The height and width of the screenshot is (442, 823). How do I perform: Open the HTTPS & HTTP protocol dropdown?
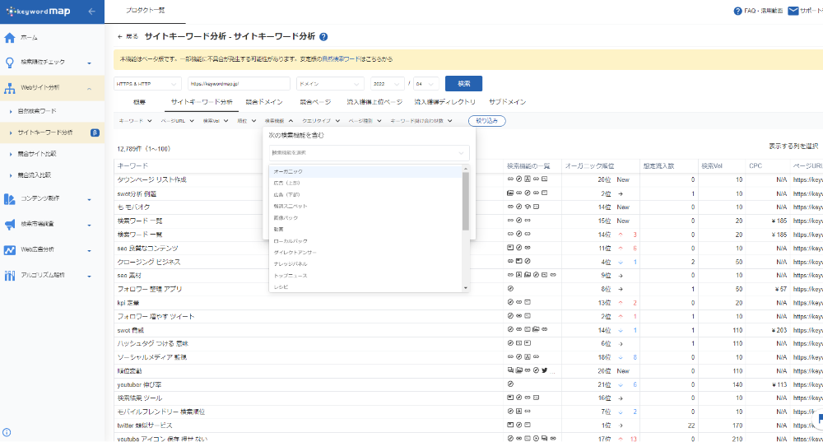click(147, 84)
